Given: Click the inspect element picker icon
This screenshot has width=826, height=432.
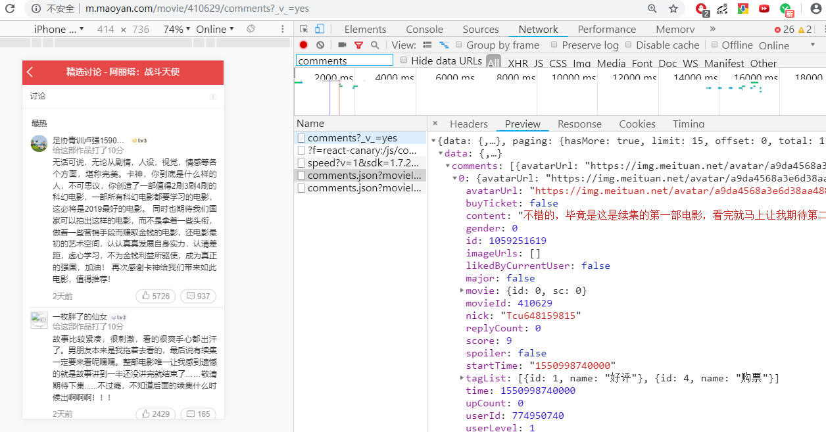Looking at the screenshot, I should point(304,29).
